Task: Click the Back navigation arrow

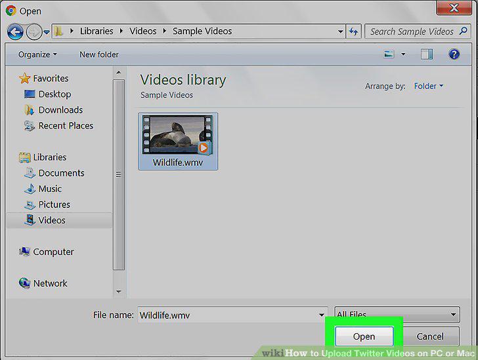Action: (15, 31)
